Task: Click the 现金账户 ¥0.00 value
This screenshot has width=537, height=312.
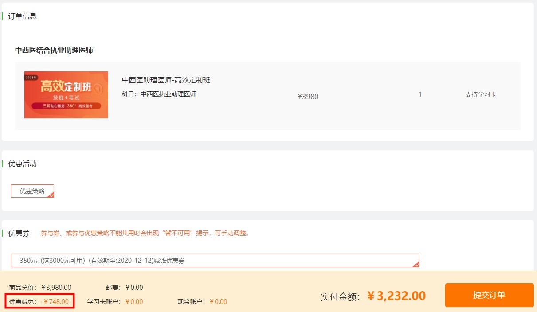Action: 218,302
